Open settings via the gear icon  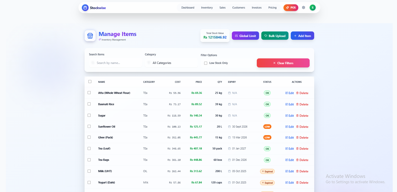click(x=304, y=8)
